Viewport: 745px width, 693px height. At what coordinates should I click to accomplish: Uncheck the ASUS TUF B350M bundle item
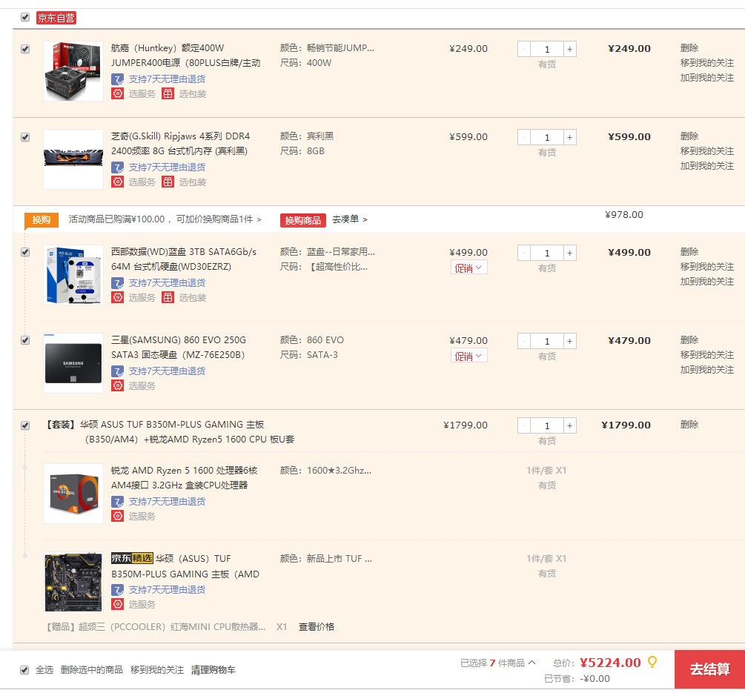tap(25, 425)
